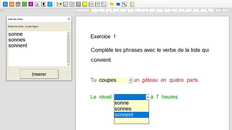Click the highlighted blue drop-down field
The height and width of the screenshot is (130, 232).
tap(130, 97)
